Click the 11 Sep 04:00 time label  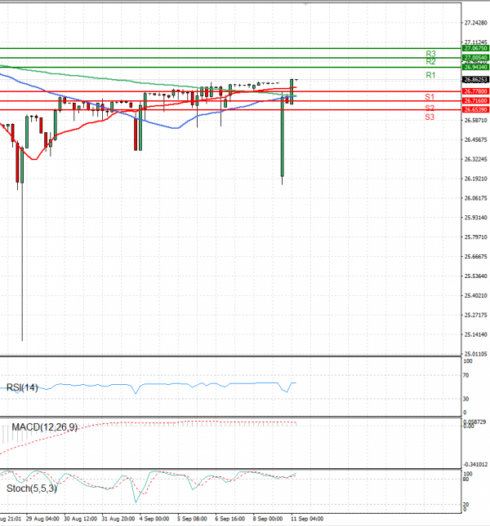[307, 519]
